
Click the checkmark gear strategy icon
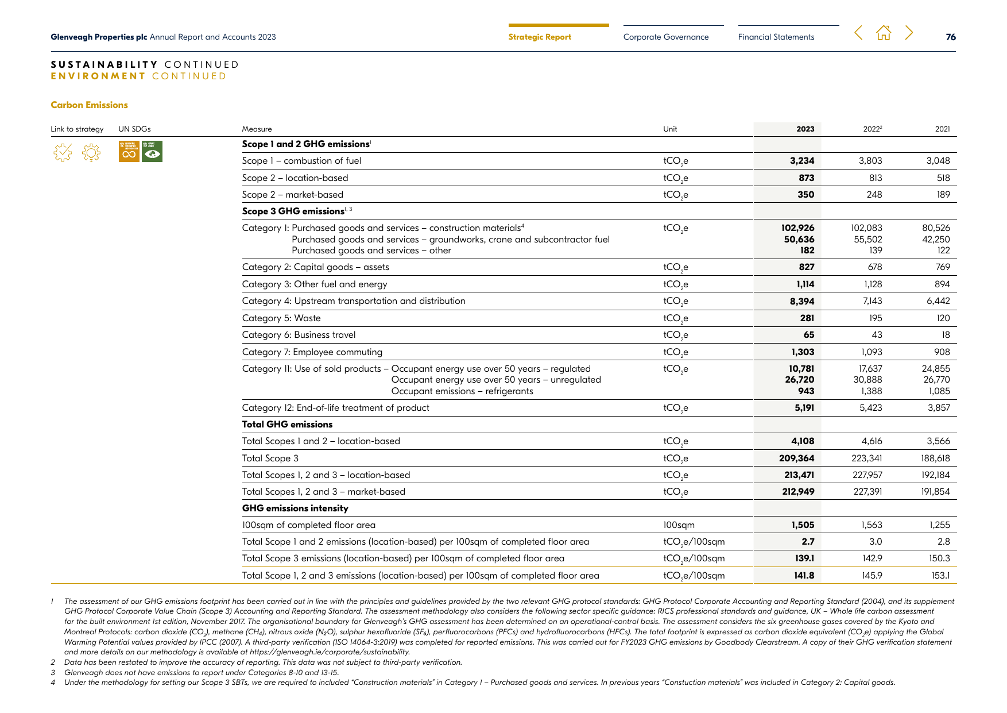(x=63, y=152)
